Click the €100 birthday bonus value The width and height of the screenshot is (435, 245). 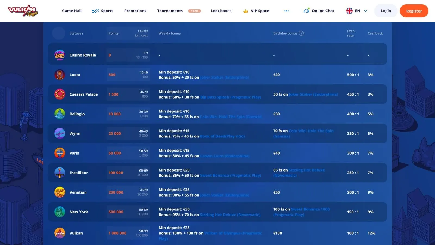pos(278,233)
